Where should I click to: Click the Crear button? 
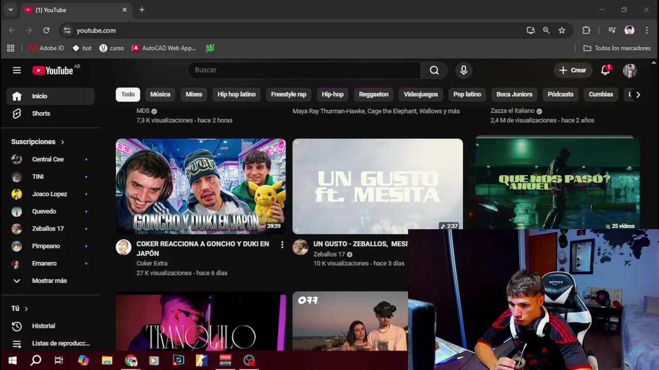coord(573,70)
